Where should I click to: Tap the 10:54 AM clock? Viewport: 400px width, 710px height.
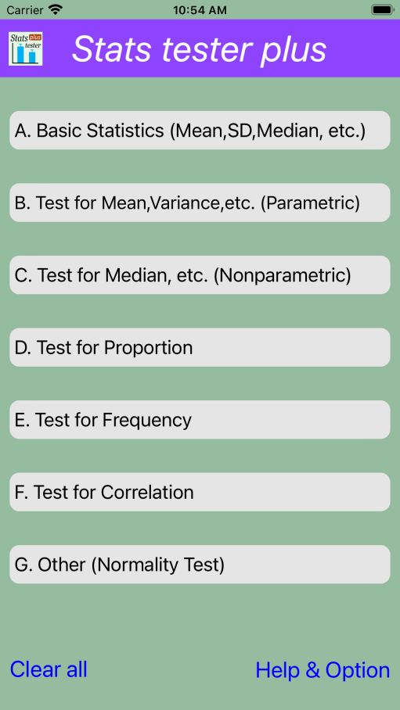(200, 10)
